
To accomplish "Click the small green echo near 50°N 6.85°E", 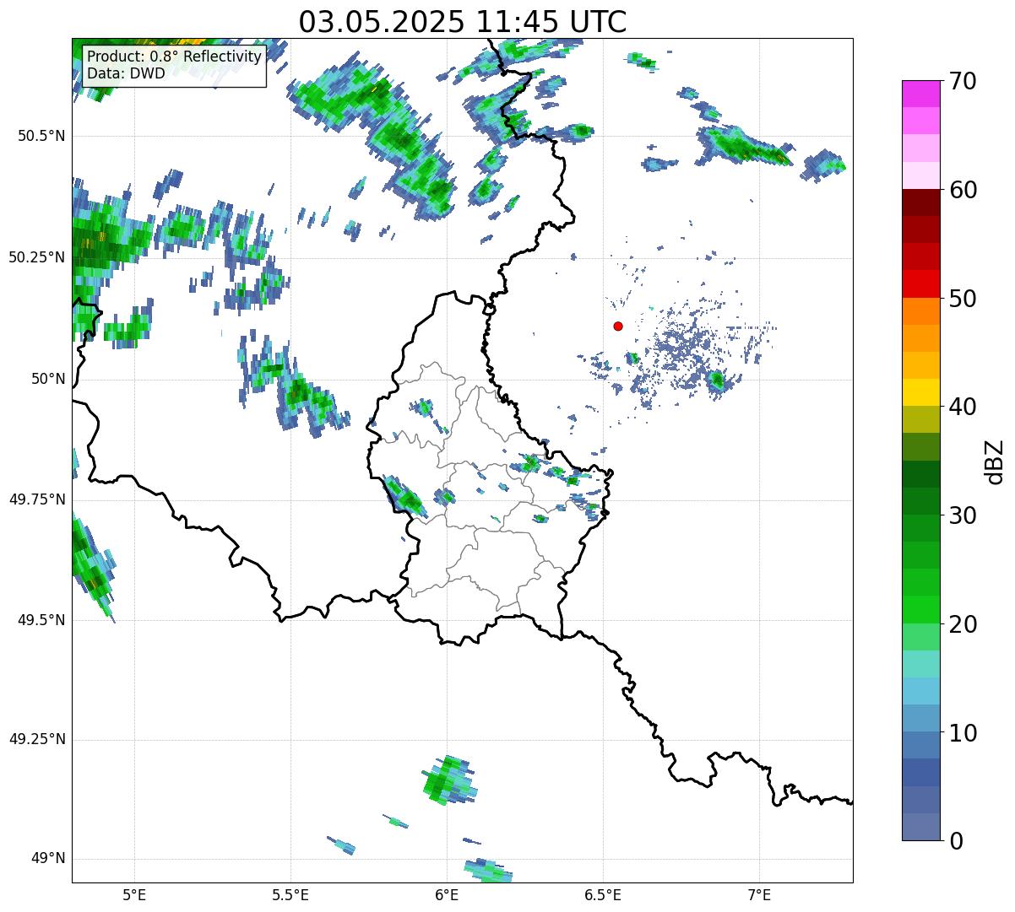I will coord(717,380).
